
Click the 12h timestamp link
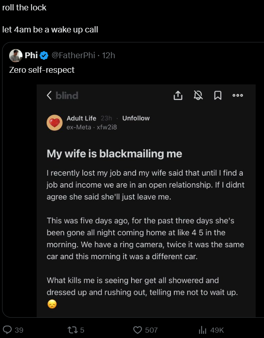tap(108, 56)
